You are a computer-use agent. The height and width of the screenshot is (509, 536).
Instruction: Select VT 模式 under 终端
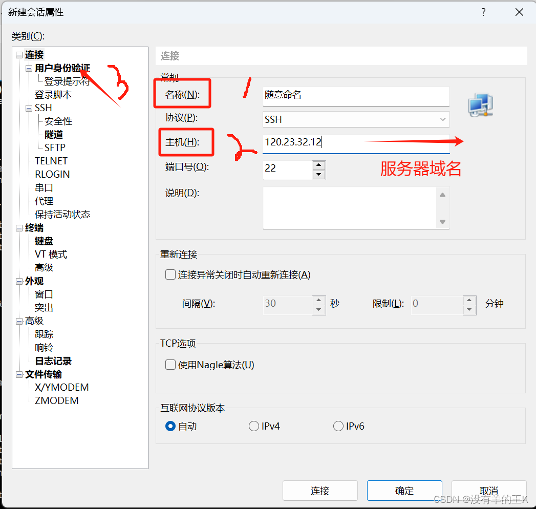click(x=51, y=254)
